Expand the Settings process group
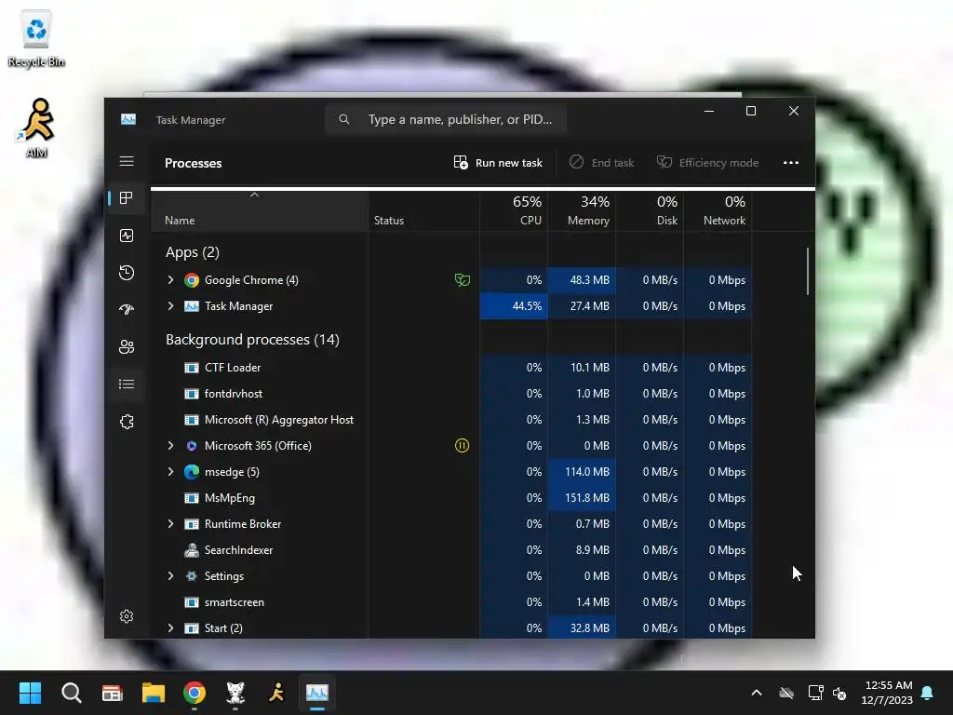This screenshot has width=953, height=715. pyautogui.click(x=171, y=575)
